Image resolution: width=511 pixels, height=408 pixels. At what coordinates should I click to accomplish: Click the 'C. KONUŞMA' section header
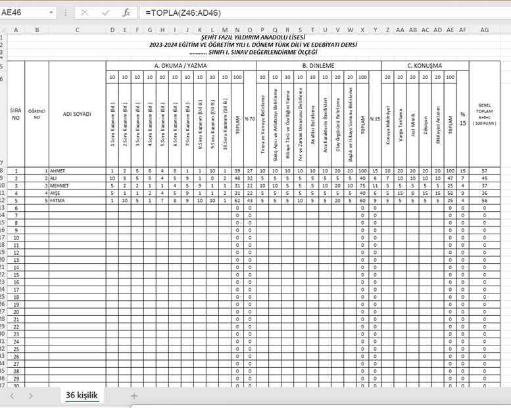pyautogui.click(x=425, y=66)
